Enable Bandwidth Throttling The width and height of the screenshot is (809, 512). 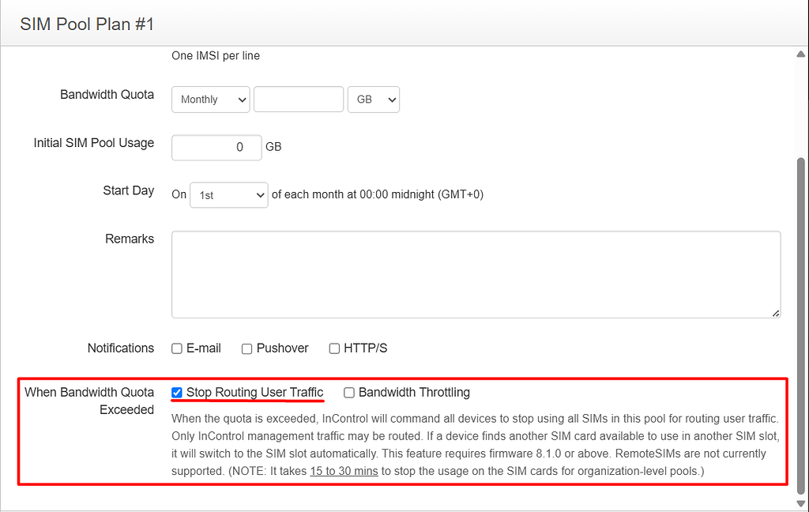tap(348, 392)
